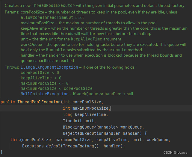Click the closing brace of the constructor
The image size is (192, 157).
pyautogui.click(x=2, y=152)
